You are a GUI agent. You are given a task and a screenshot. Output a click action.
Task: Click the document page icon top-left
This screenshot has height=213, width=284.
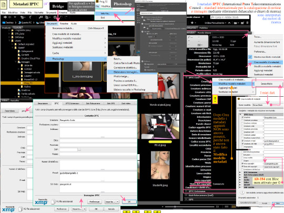tap(4, 5)
